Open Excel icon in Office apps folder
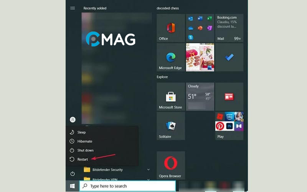The image size is (307, 192). coord(210,18)
